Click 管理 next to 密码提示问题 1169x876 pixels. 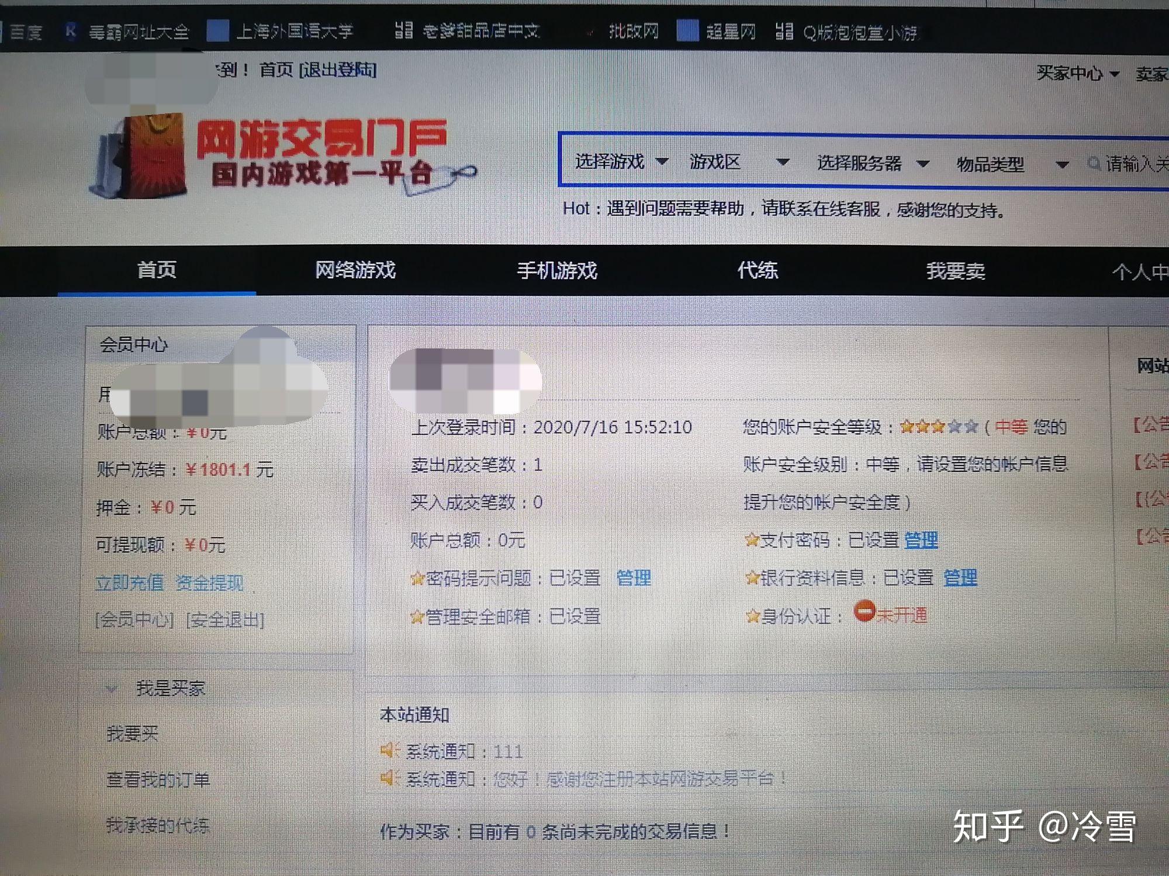coord(634,578)
